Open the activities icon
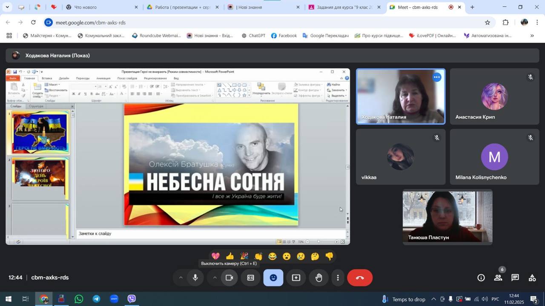The width and height of the screenshot is (545, 306). (x=532, y=278)
